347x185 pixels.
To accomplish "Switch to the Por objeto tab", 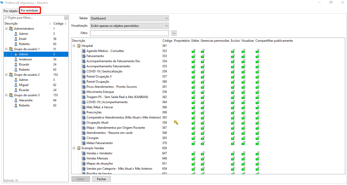I will coord(10,11).
